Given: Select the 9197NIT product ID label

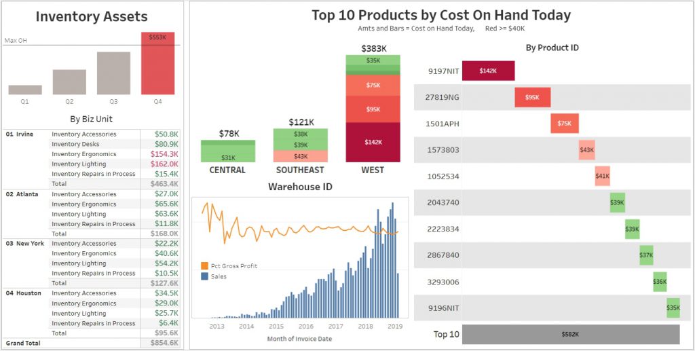Looking at the screenshot, I should [x=443, y=71].
